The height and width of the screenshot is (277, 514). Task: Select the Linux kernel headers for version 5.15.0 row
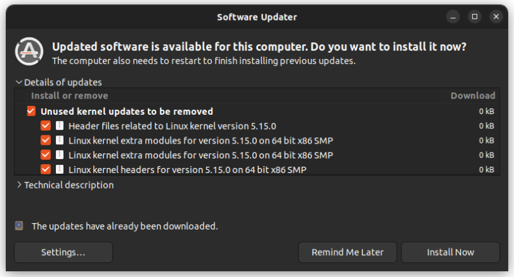point(257,169)
